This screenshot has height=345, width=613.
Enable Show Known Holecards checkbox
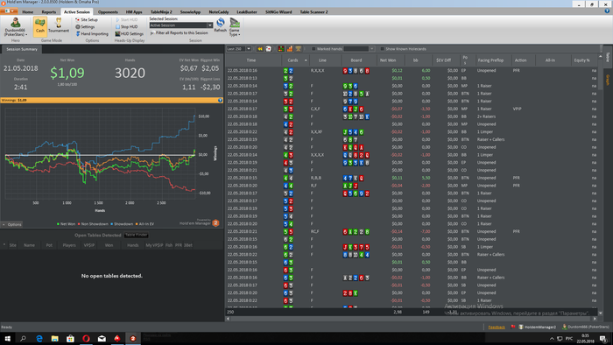coord(383,49)
